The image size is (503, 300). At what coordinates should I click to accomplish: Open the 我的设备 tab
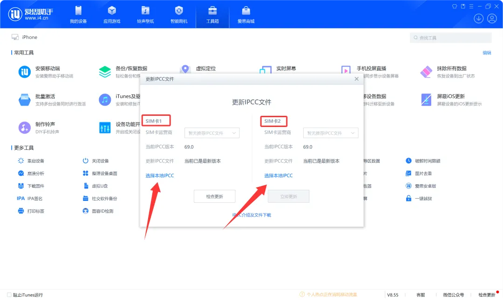78,14
